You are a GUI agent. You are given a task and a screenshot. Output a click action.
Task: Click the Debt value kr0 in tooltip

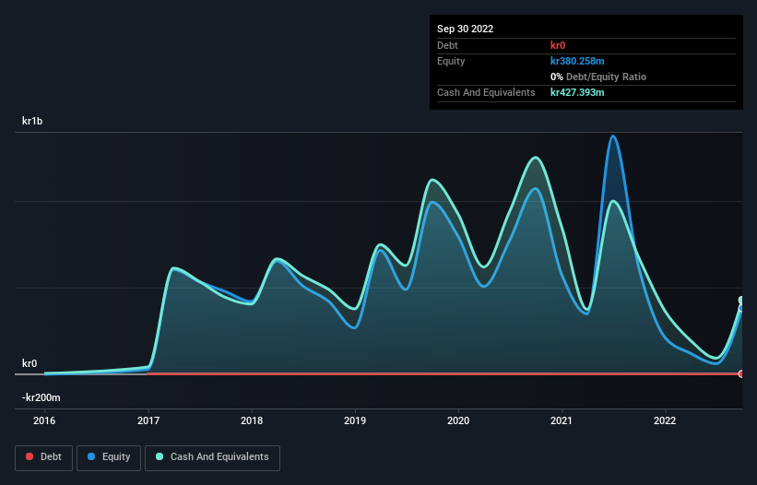558,45
